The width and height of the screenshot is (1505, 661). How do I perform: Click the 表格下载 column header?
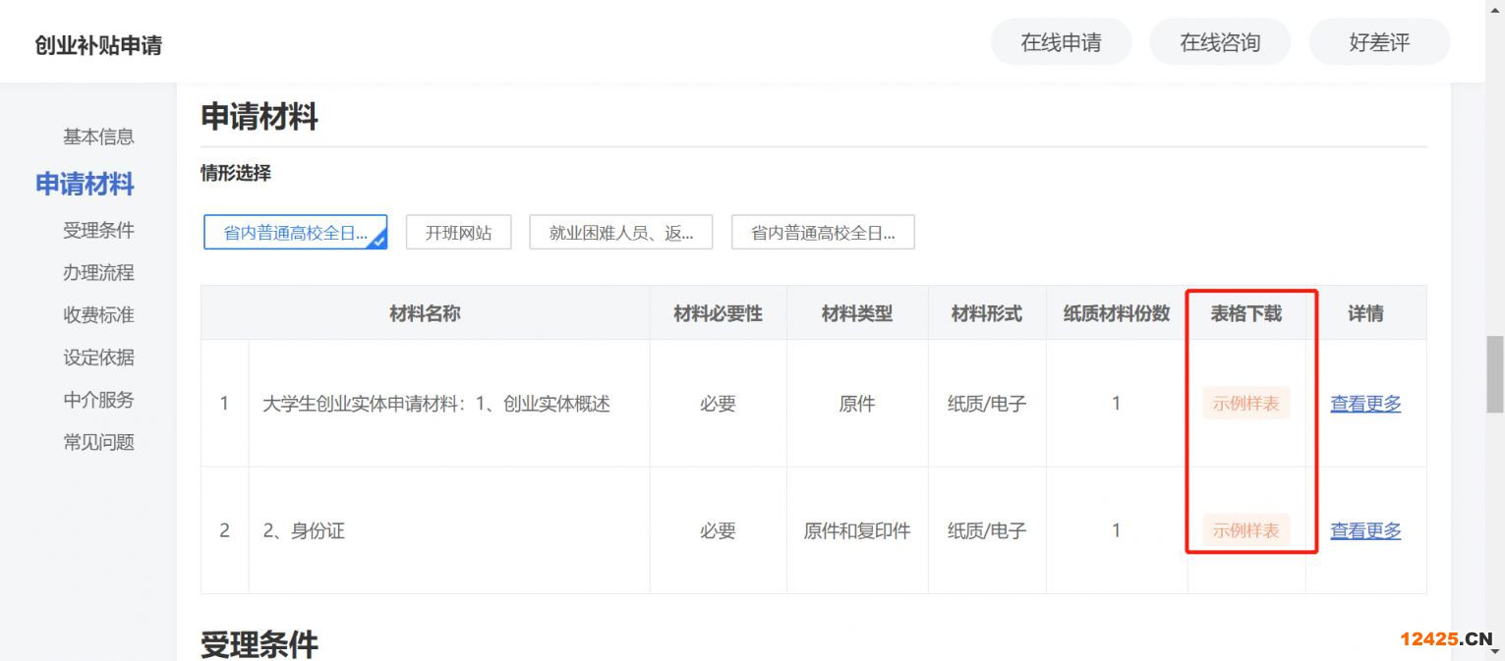[1245, 313]
